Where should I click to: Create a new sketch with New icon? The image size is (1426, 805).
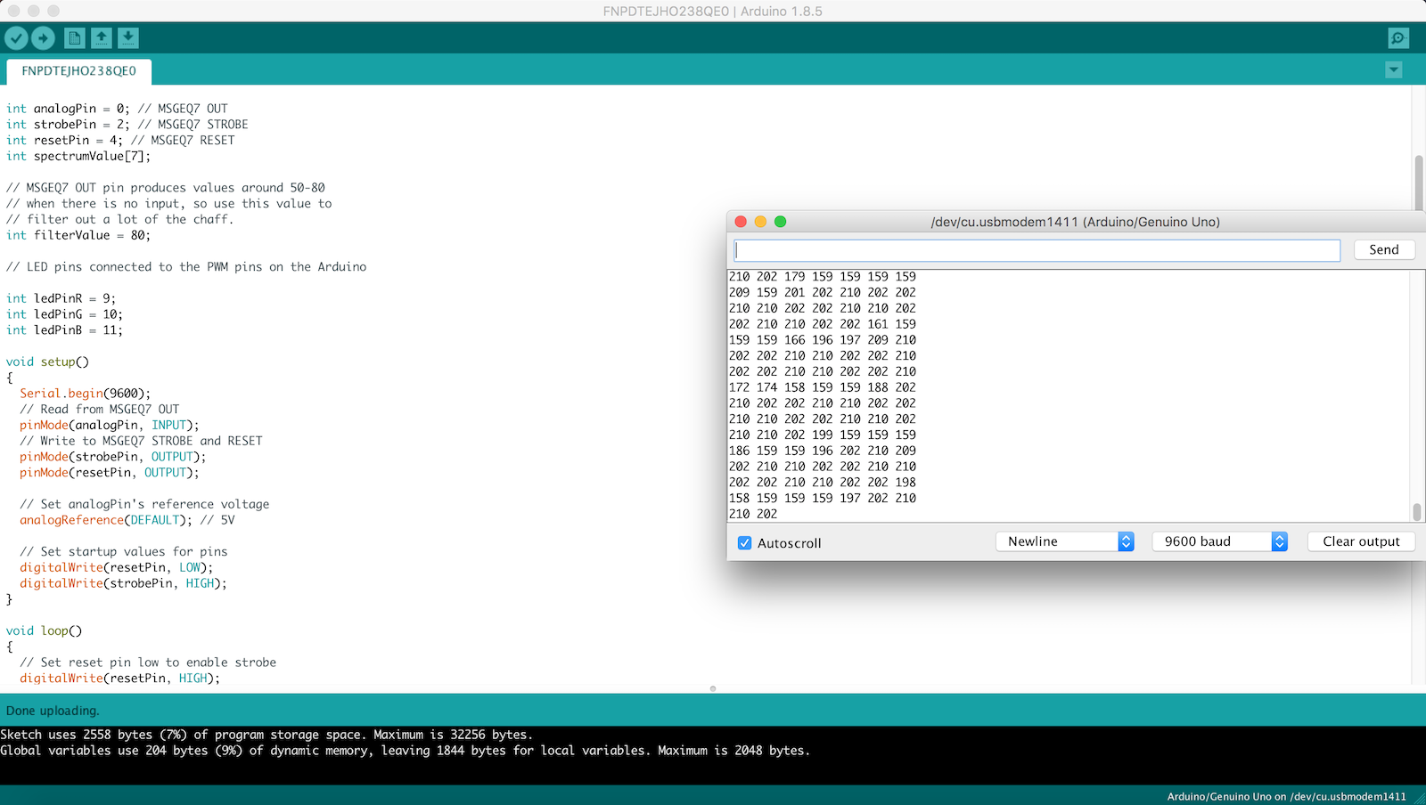click(x=75, y=37)
